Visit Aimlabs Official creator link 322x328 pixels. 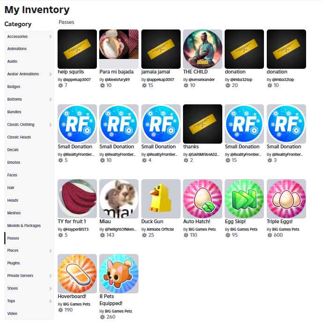click(x=160, y=229)
